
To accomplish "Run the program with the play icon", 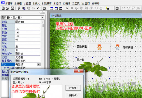I will pyautogui.click(x=67, y=8).
